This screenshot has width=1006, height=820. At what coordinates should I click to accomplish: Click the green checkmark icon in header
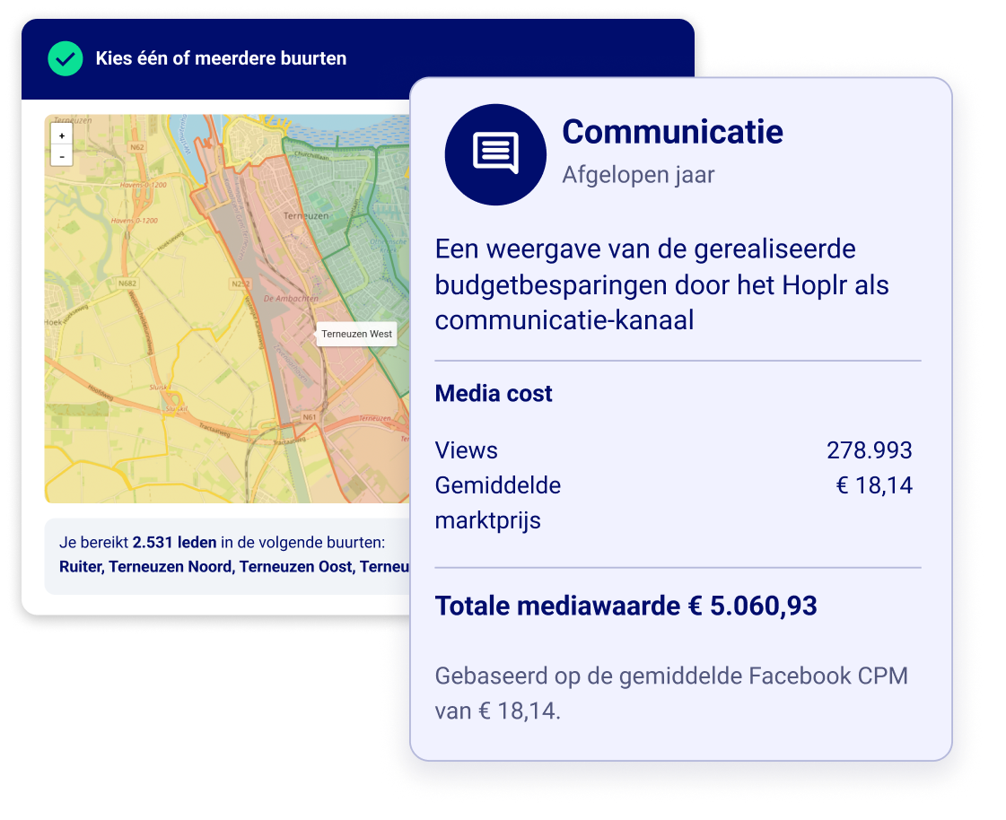[66, 59]
